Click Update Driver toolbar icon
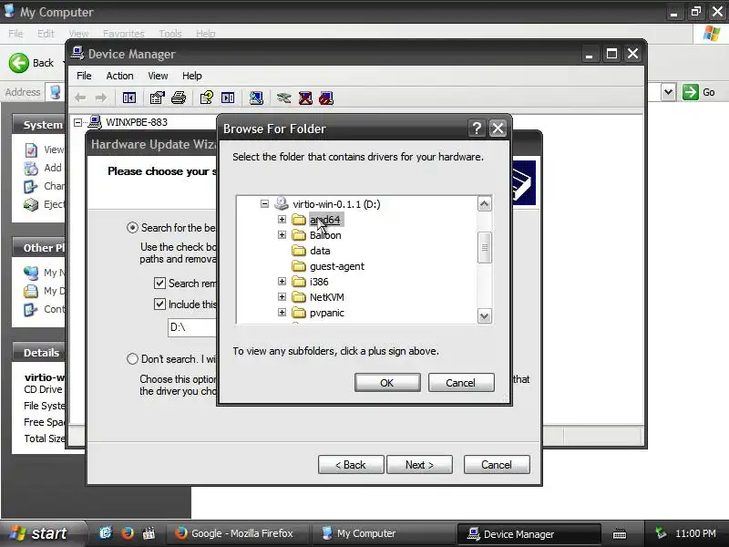Screen dimensions: 729x547 [x=283, y=98]
